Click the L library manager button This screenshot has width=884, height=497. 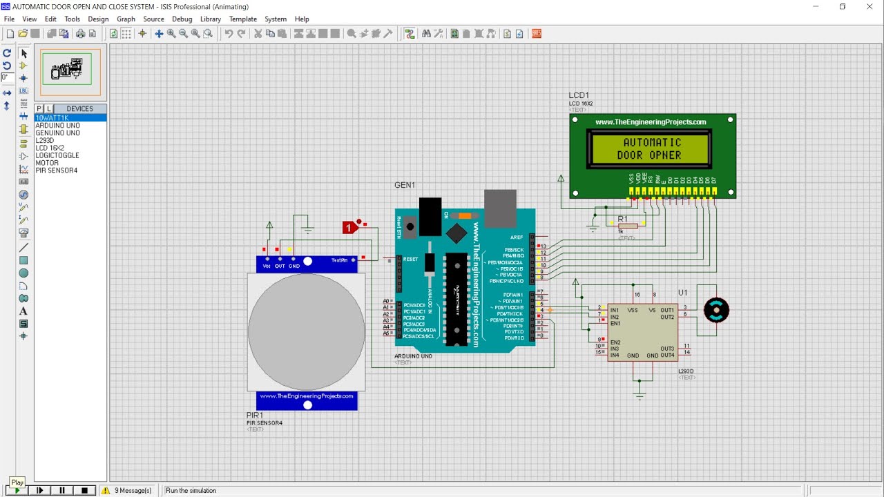click(48, 109)
